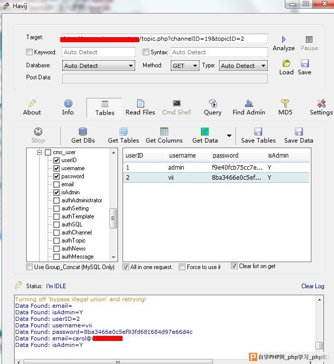Screen dimensions: 334x364
Task: Click the userID column header
Action: [x=145, y=156]
